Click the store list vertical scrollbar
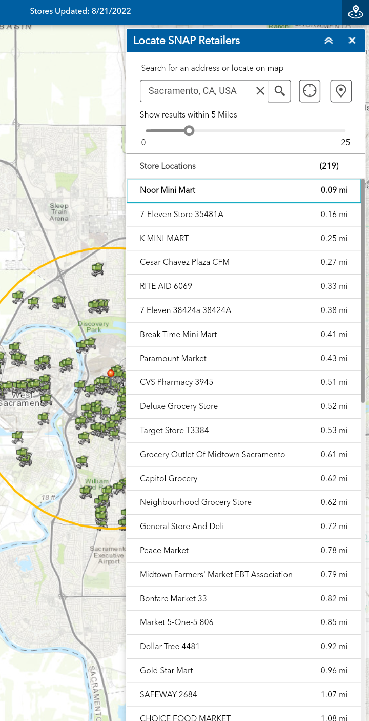Screen dimensions: 369x721 pos(363,290)
